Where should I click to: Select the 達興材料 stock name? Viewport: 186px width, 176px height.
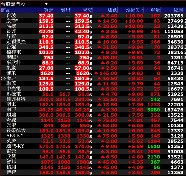[x=16, y=99]
